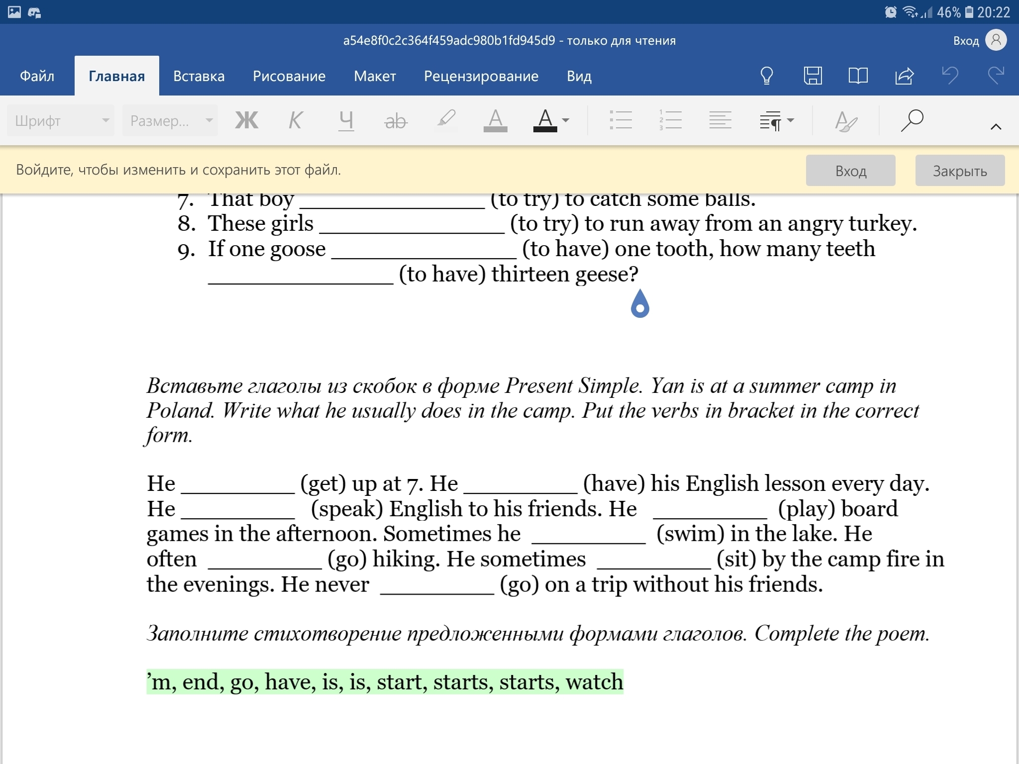This screenshot has width=1019, height=764.
Task: Click the Save floppy disk icon
Action: tap(813, 76)
